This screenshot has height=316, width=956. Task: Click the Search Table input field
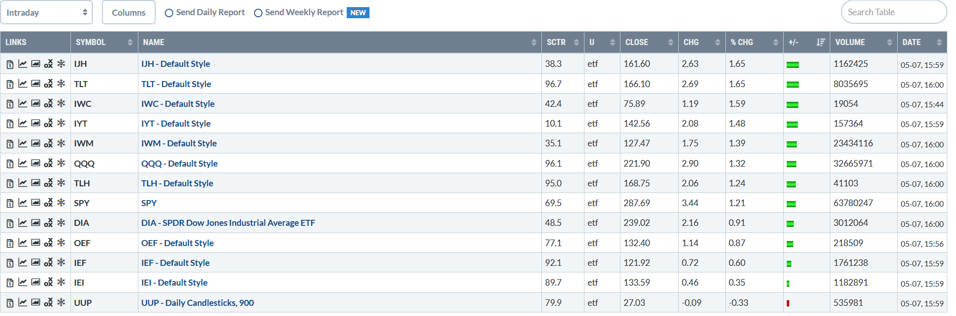(x=894, y=12)
